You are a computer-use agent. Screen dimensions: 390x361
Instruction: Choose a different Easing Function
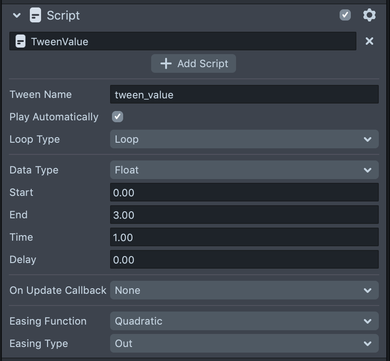[x=244, y=321]
